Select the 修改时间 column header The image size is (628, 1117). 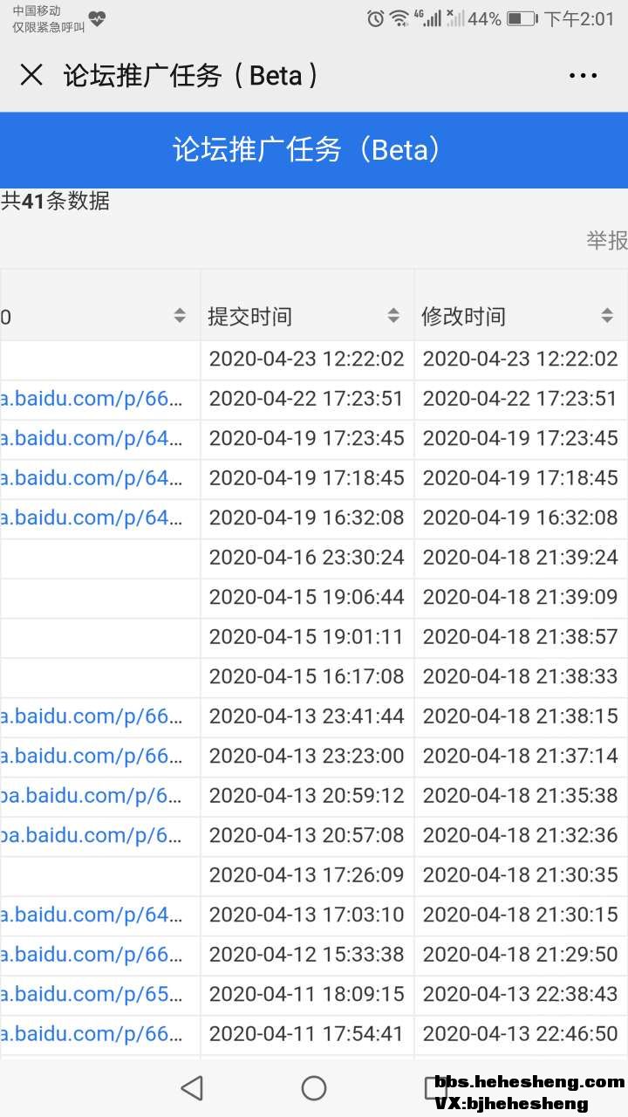point(463,316)
